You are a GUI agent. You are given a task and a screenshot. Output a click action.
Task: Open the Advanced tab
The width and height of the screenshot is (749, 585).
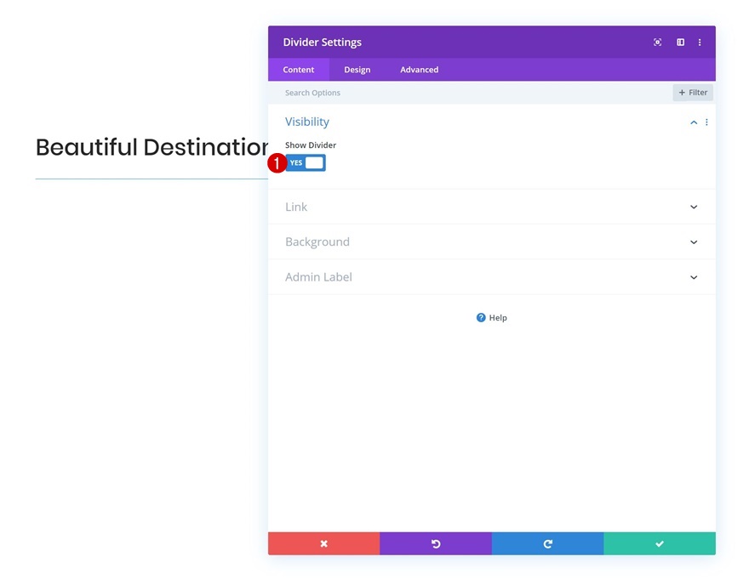[x=420, y=70]
